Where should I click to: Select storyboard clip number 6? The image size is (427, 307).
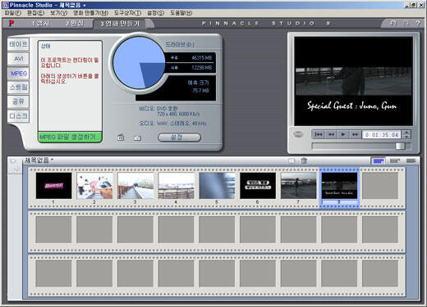tap(258, 186)
